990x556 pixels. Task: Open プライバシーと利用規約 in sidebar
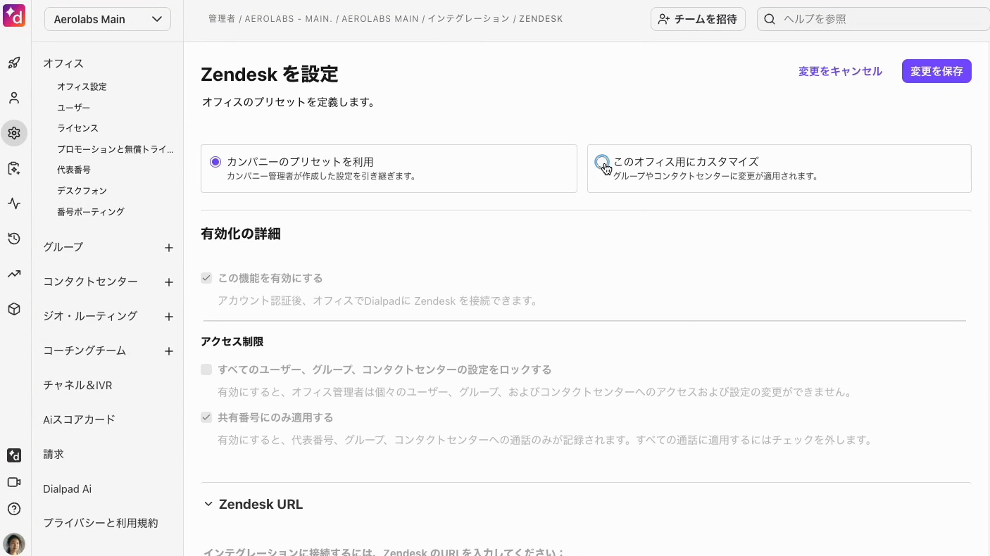tap(101, 523)
